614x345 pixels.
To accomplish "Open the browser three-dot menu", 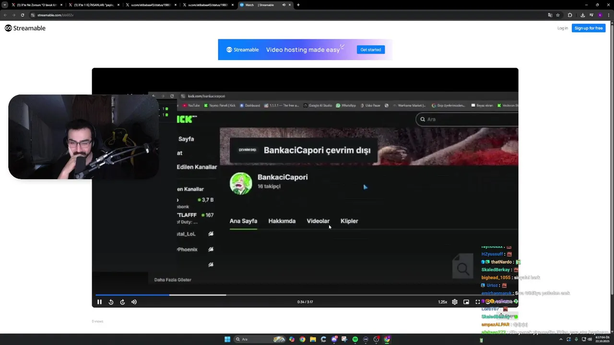I will coord(608,15).
